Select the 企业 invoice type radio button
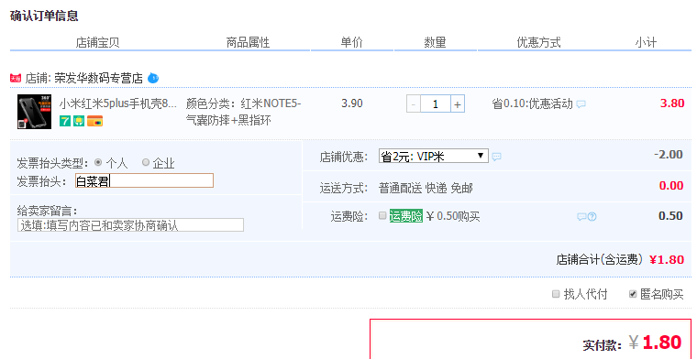 click(145, 162)
